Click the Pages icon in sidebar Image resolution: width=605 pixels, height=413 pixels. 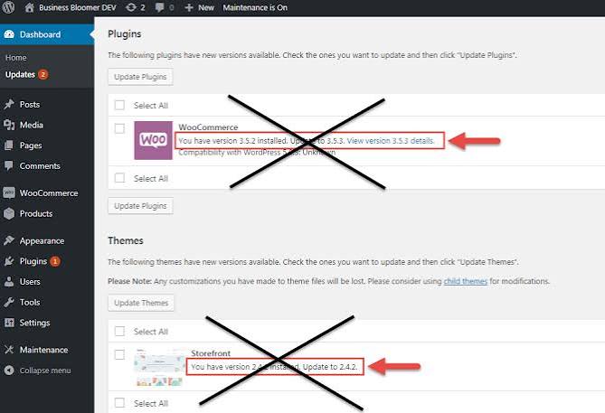pyautogui.click(x=9, y=145)
